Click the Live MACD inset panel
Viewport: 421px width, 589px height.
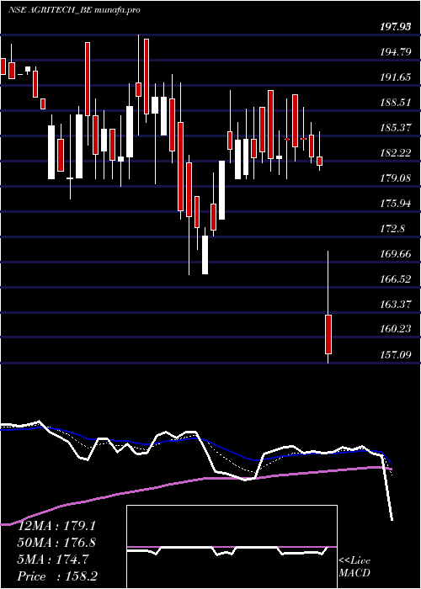[x=232, y=547]
